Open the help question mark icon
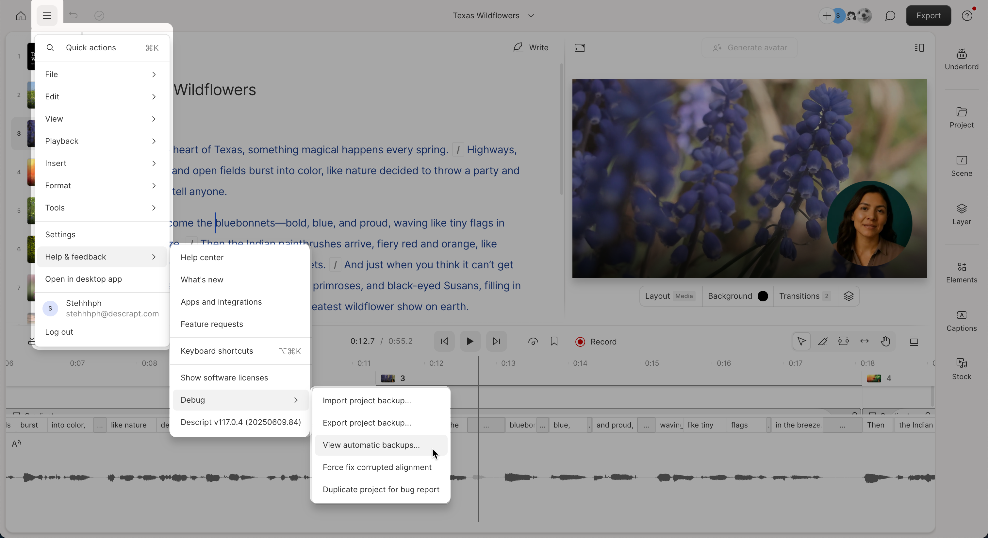Image resolution: width=988 pixels, height=538 pixels. 967,16
